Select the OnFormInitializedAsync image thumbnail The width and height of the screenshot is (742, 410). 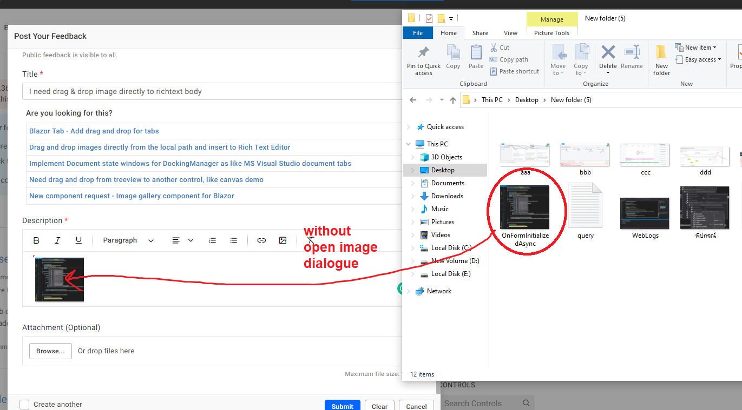[x=525, y=208]
